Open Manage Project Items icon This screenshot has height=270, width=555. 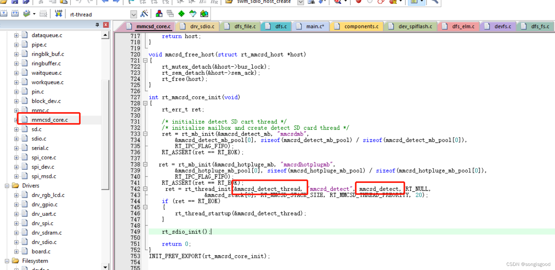[159, 13]
